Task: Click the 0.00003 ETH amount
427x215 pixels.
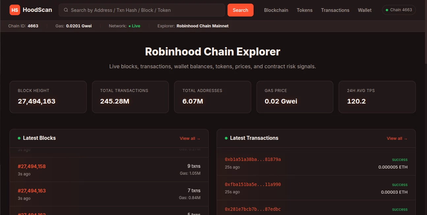Action: coord(394,192)
